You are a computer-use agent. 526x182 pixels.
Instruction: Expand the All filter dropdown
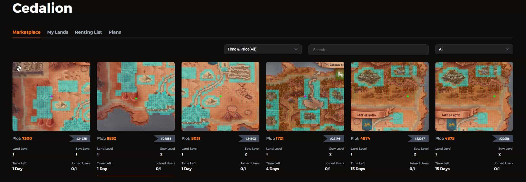474,49
